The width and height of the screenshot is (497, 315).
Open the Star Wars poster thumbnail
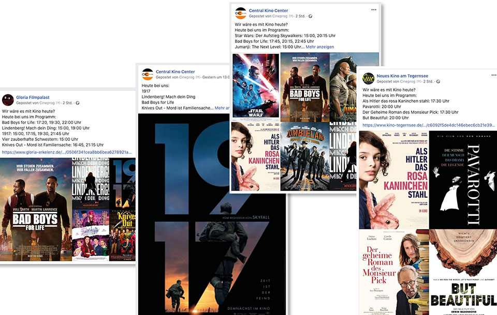coord(256,87)
